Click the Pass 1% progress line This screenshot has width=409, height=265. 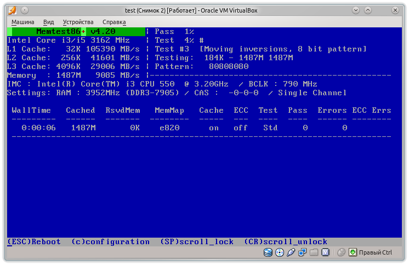(x=174, y=31)
